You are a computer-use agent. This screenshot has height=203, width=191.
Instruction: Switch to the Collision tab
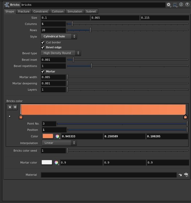[x=58, y=11]
